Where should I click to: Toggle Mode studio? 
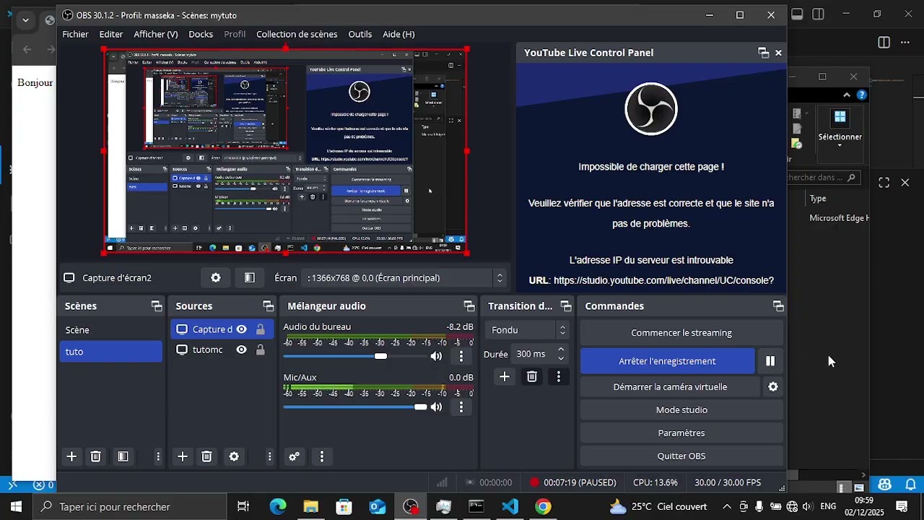click(x=681, y=410)
